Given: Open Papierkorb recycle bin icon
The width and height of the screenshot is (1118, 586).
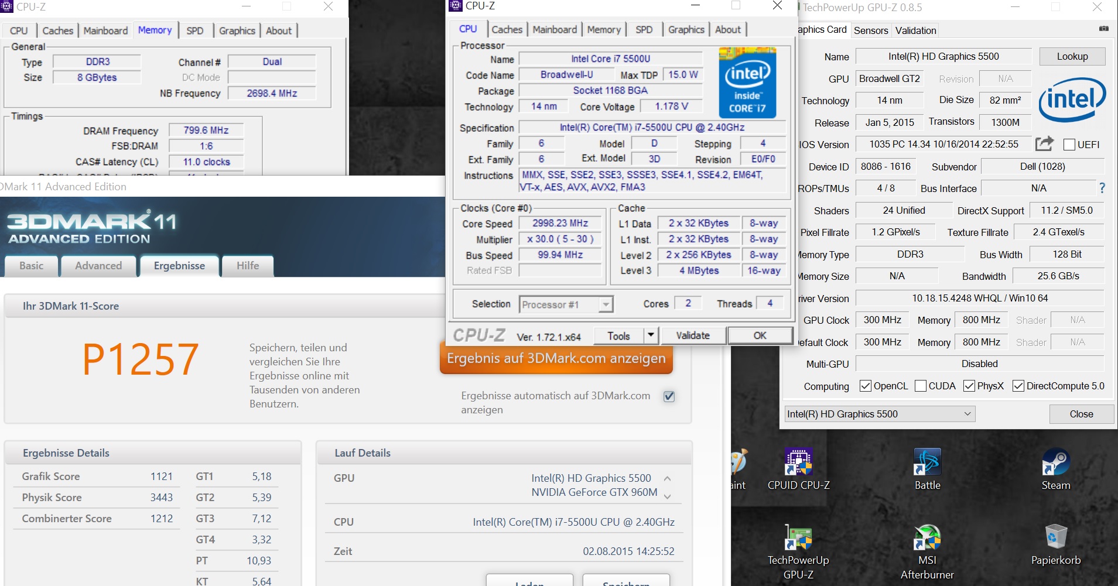Looking at the screenshot, I should (1056, 544).
